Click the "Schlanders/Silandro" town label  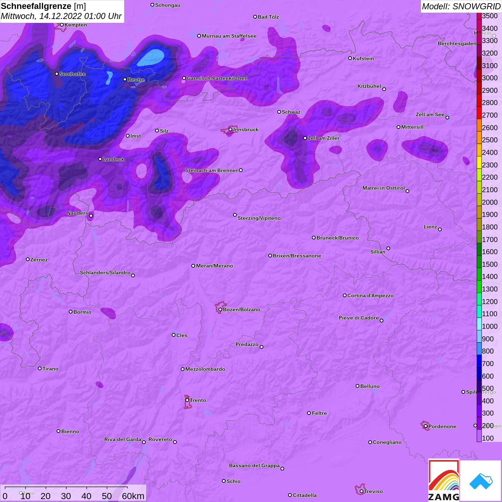coord(105,273)
